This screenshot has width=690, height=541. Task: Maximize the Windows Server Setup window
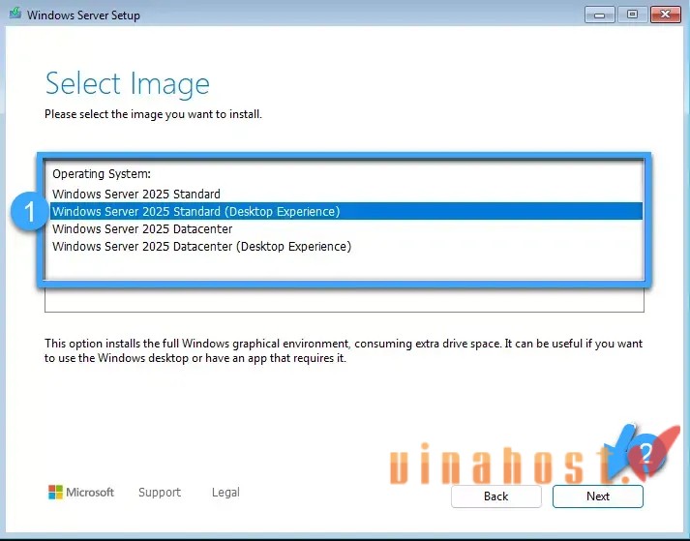click(632, 15)
